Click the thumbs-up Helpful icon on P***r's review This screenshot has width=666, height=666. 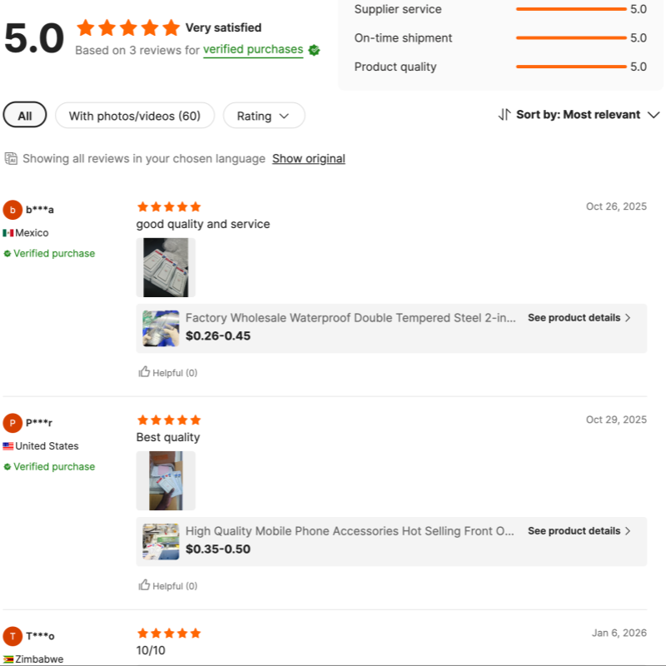tap(145, 585)
